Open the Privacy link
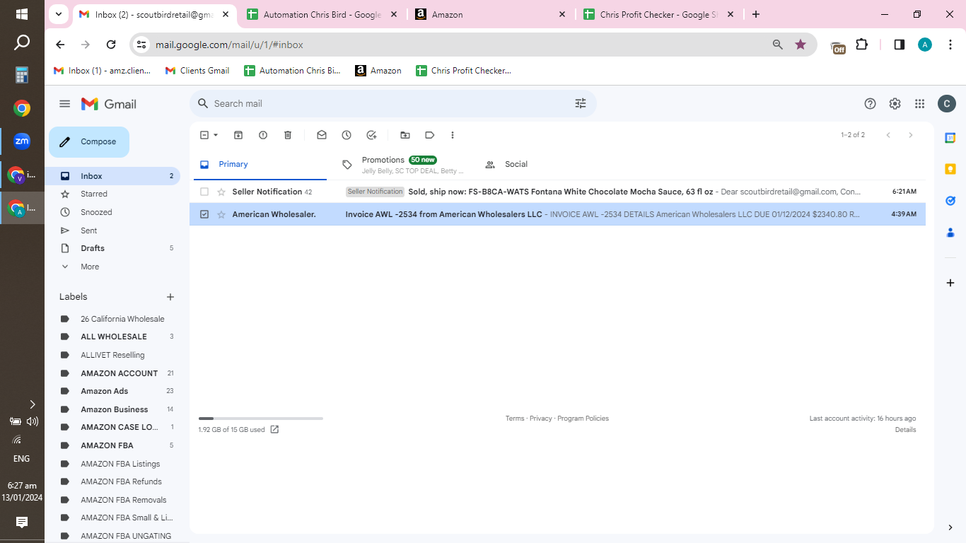 click(x=540, y=419)
